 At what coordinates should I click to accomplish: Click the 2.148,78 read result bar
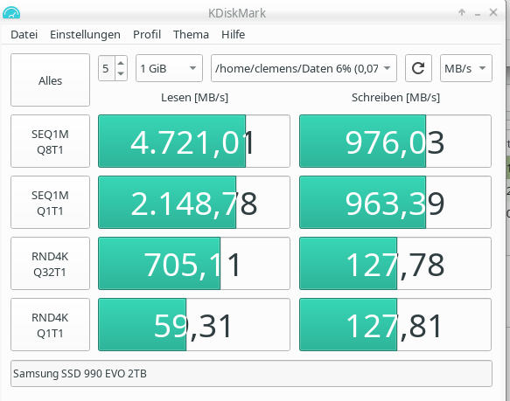click(194, 203)
